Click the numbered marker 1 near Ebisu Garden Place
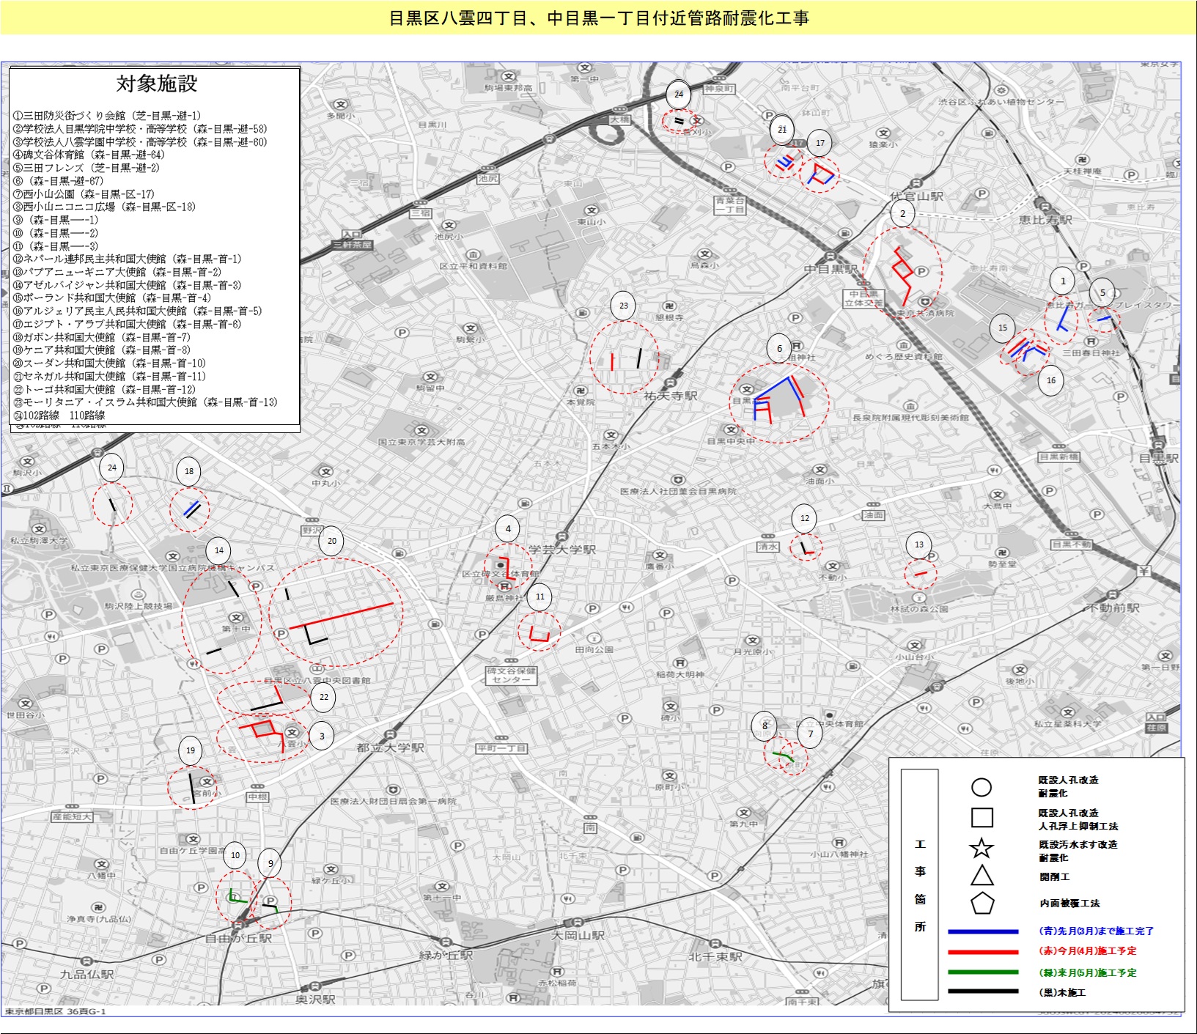 point(1063,281)
